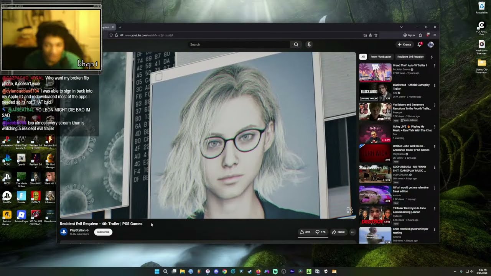
Task: Share the Resident Evil Requiem trailer
Action: coord(338,232)
